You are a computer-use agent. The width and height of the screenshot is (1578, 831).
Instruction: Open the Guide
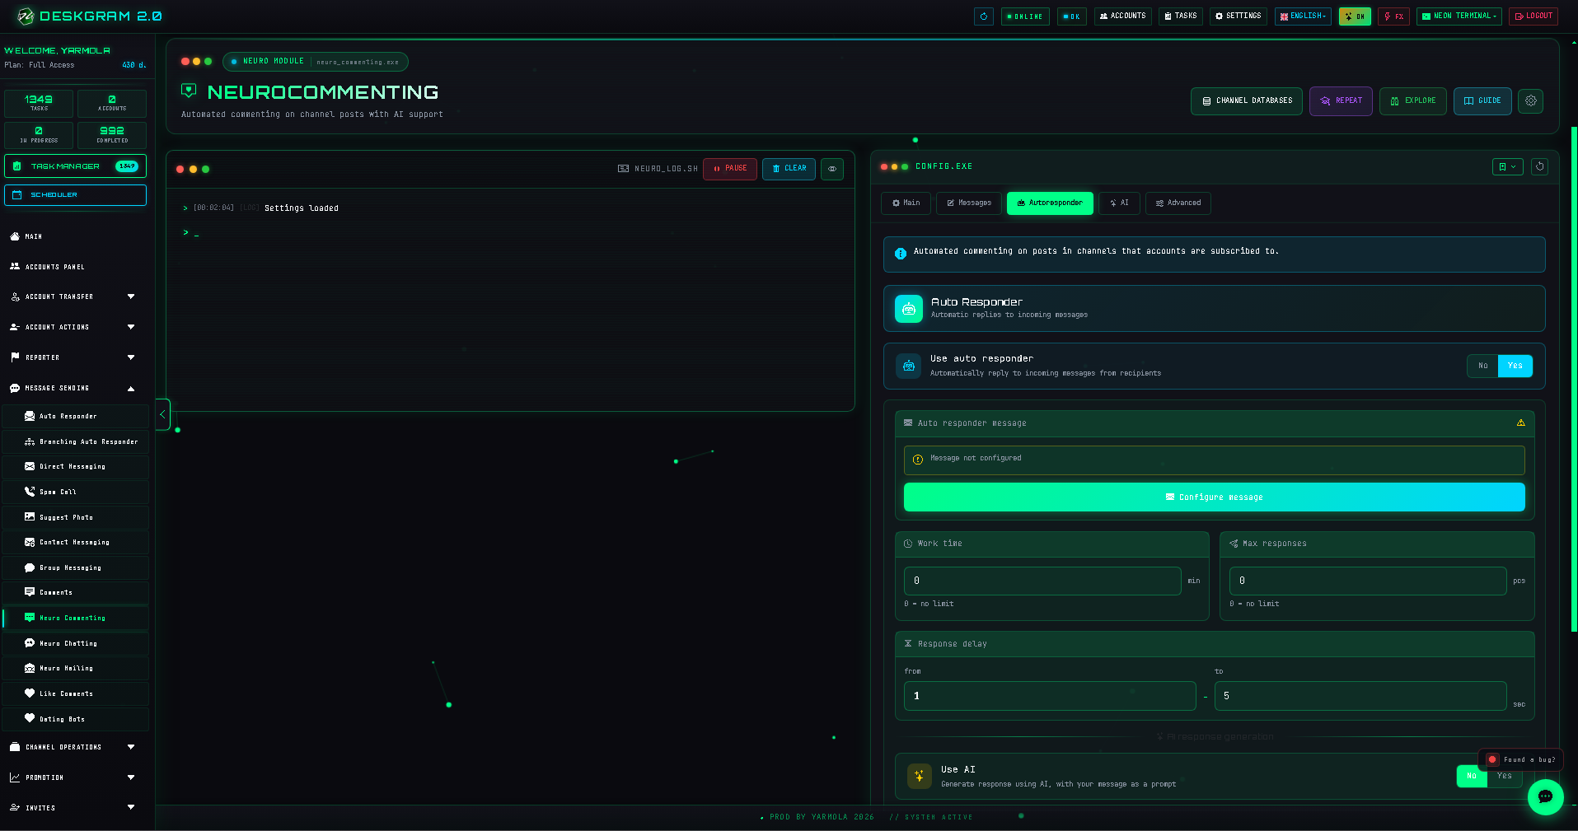click(1482, 101)
